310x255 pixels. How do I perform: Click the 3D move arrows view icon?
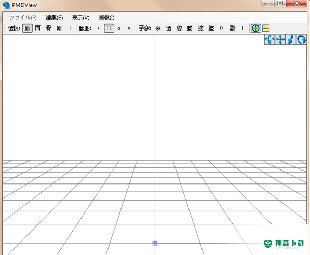(269, 39)
